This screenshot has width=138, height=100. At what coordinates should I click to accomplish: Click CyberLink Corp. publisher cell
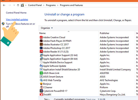coord(108,91)
